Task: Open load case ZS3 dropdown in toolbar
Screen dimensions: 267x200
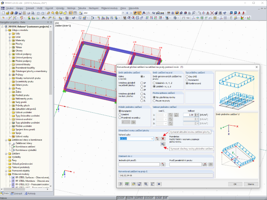Action: tap(123, 13)
